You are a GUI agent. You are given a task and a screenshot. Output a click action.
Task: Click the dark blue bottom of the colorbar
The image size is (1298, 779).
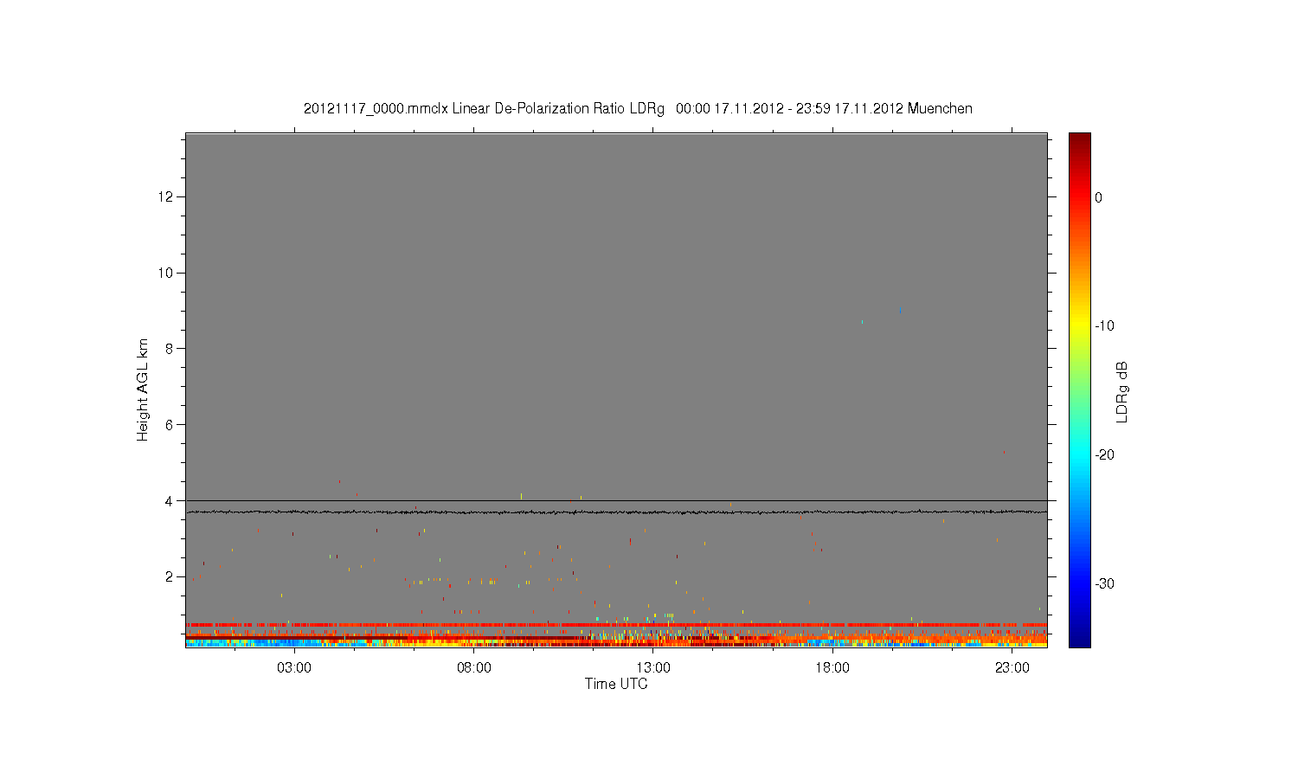[x=1080, y=639]
